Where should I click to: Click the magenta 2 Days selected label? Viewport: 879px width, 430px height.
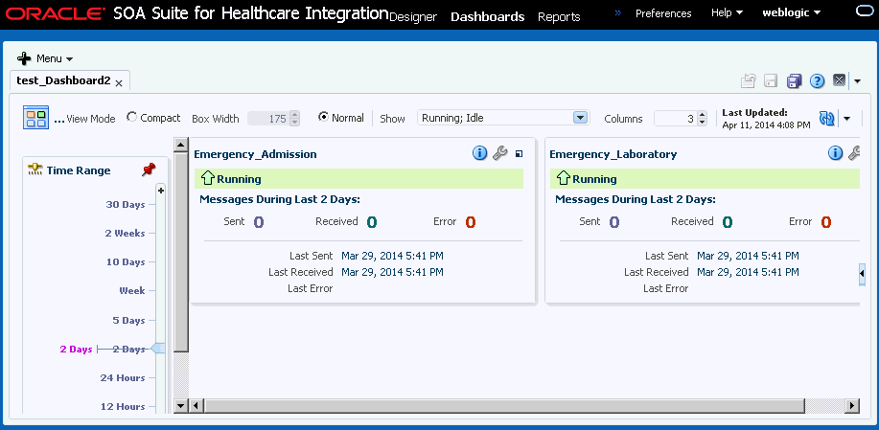pyautogui.click(x=76, y=349)
